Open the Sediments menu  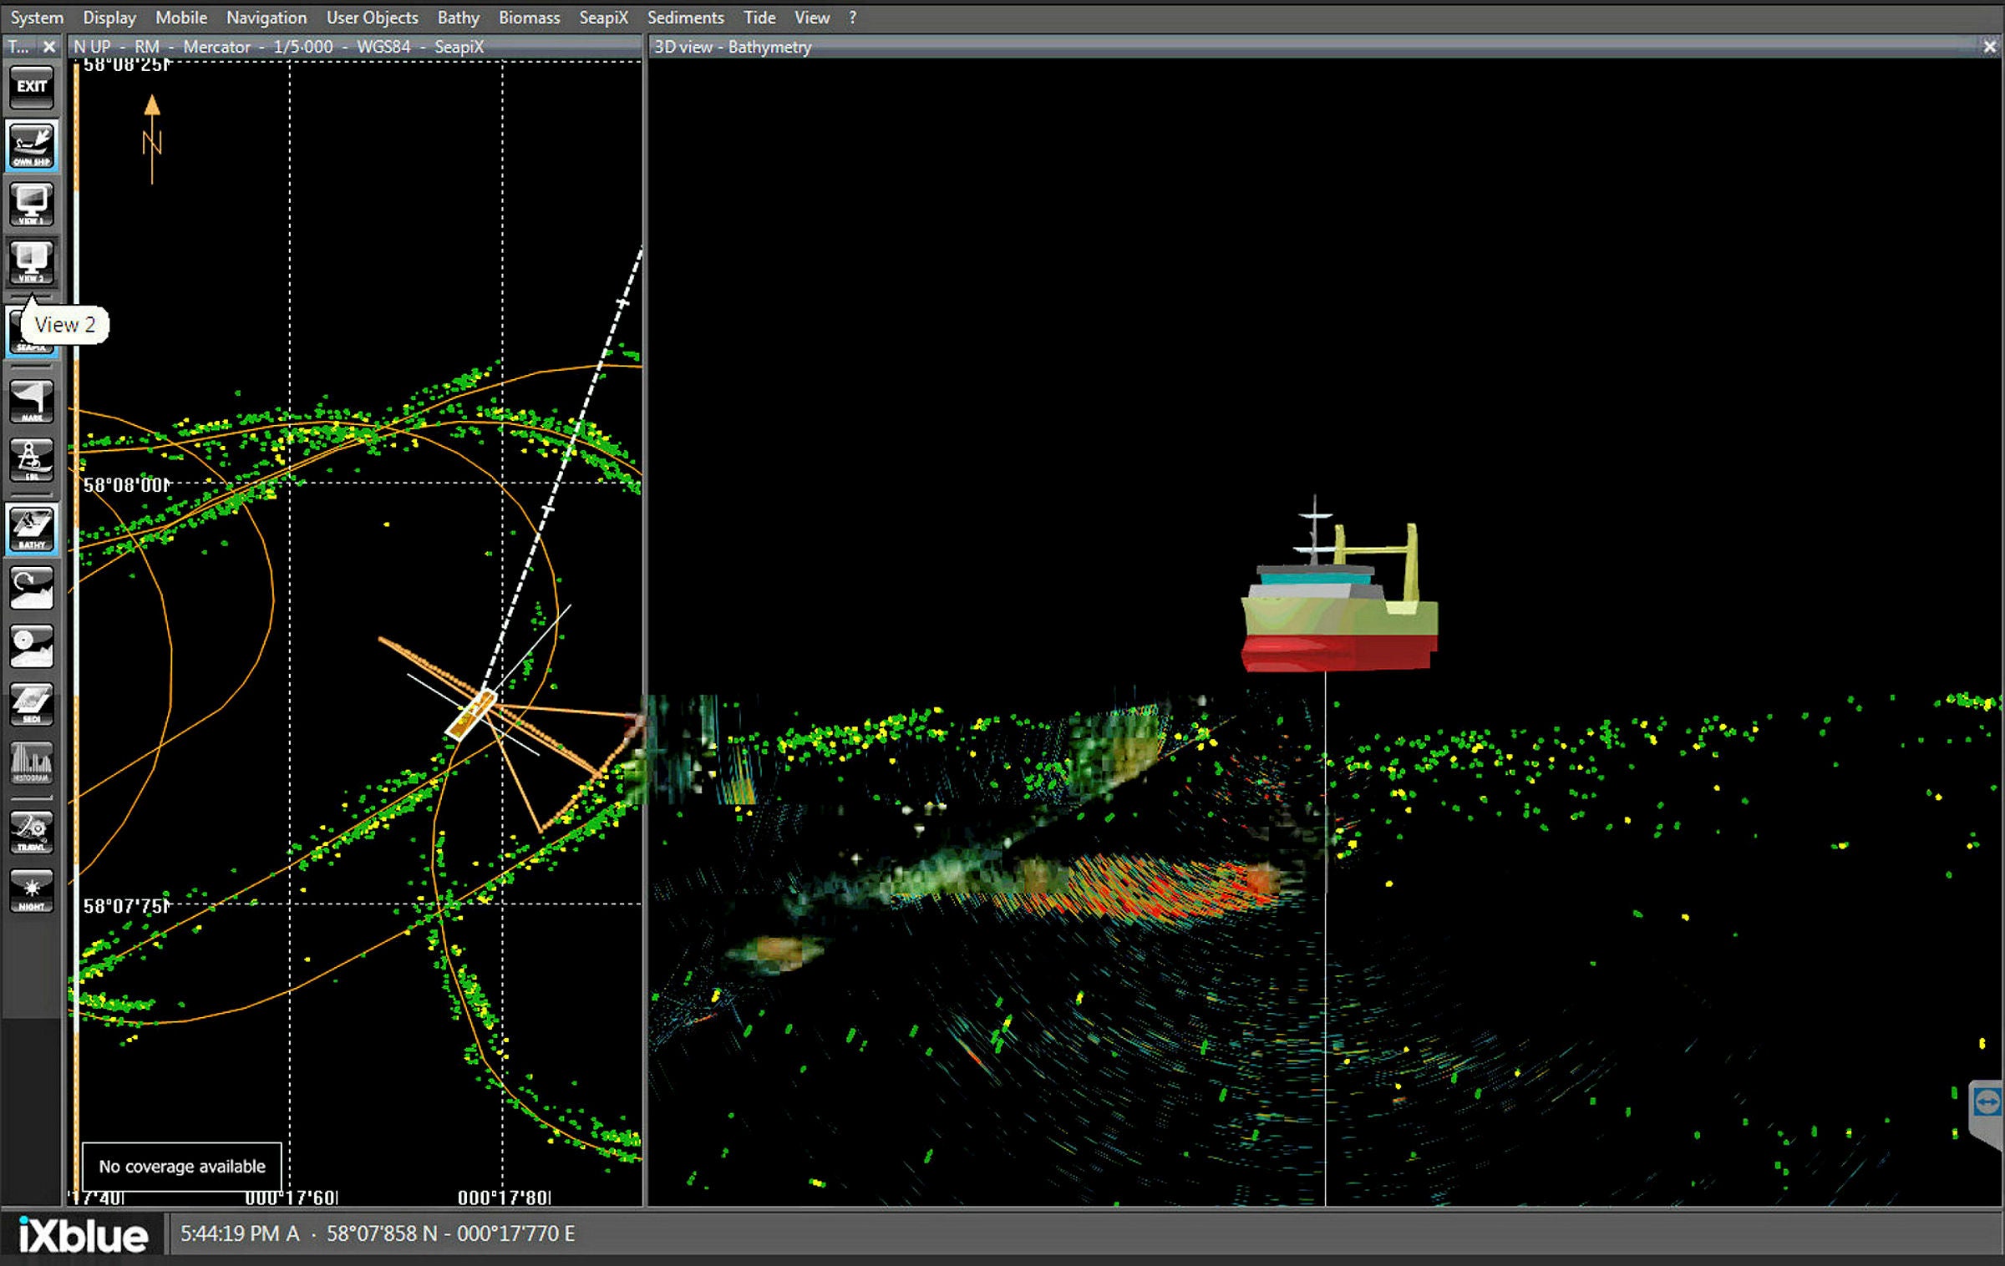point(685,18)
